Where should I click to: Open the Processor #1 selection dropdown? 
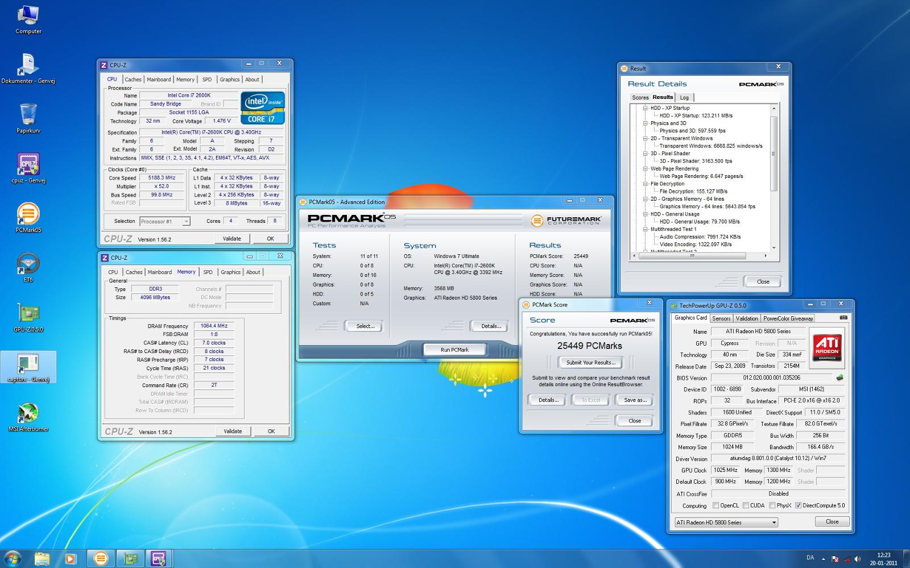[165, 221]
